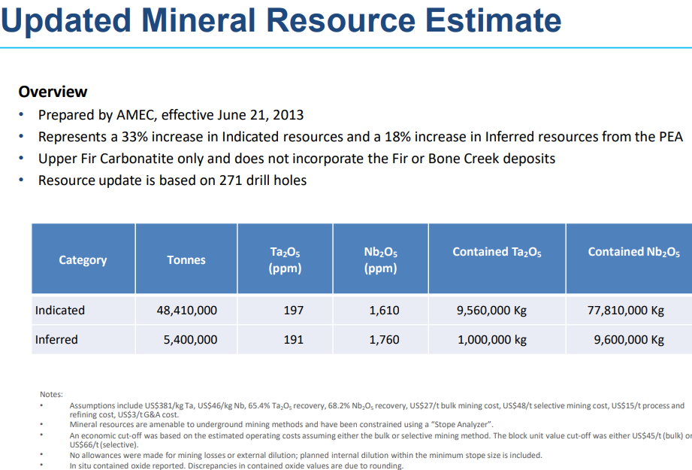Click the 'Ta2O5 (ppm)' column header
Viewport: 692px width, 470px height.
(285, 260)
